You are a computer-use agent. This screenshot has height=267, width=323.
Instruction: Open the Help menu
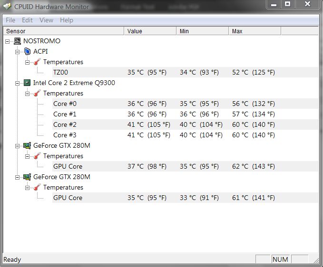[67, 20]
